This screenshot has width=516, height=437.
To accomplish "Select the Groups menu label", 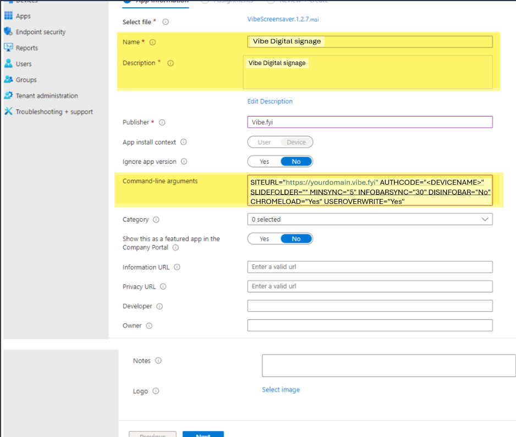I will point(26,80).
